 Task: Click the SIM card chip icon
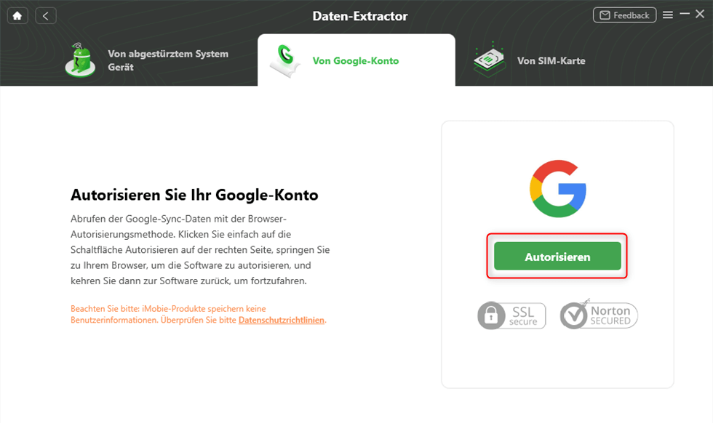tap(489, 60)
